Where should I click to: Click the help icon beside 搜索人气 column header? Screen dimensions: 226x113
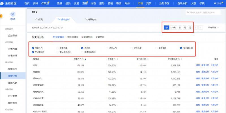point(83,59)
